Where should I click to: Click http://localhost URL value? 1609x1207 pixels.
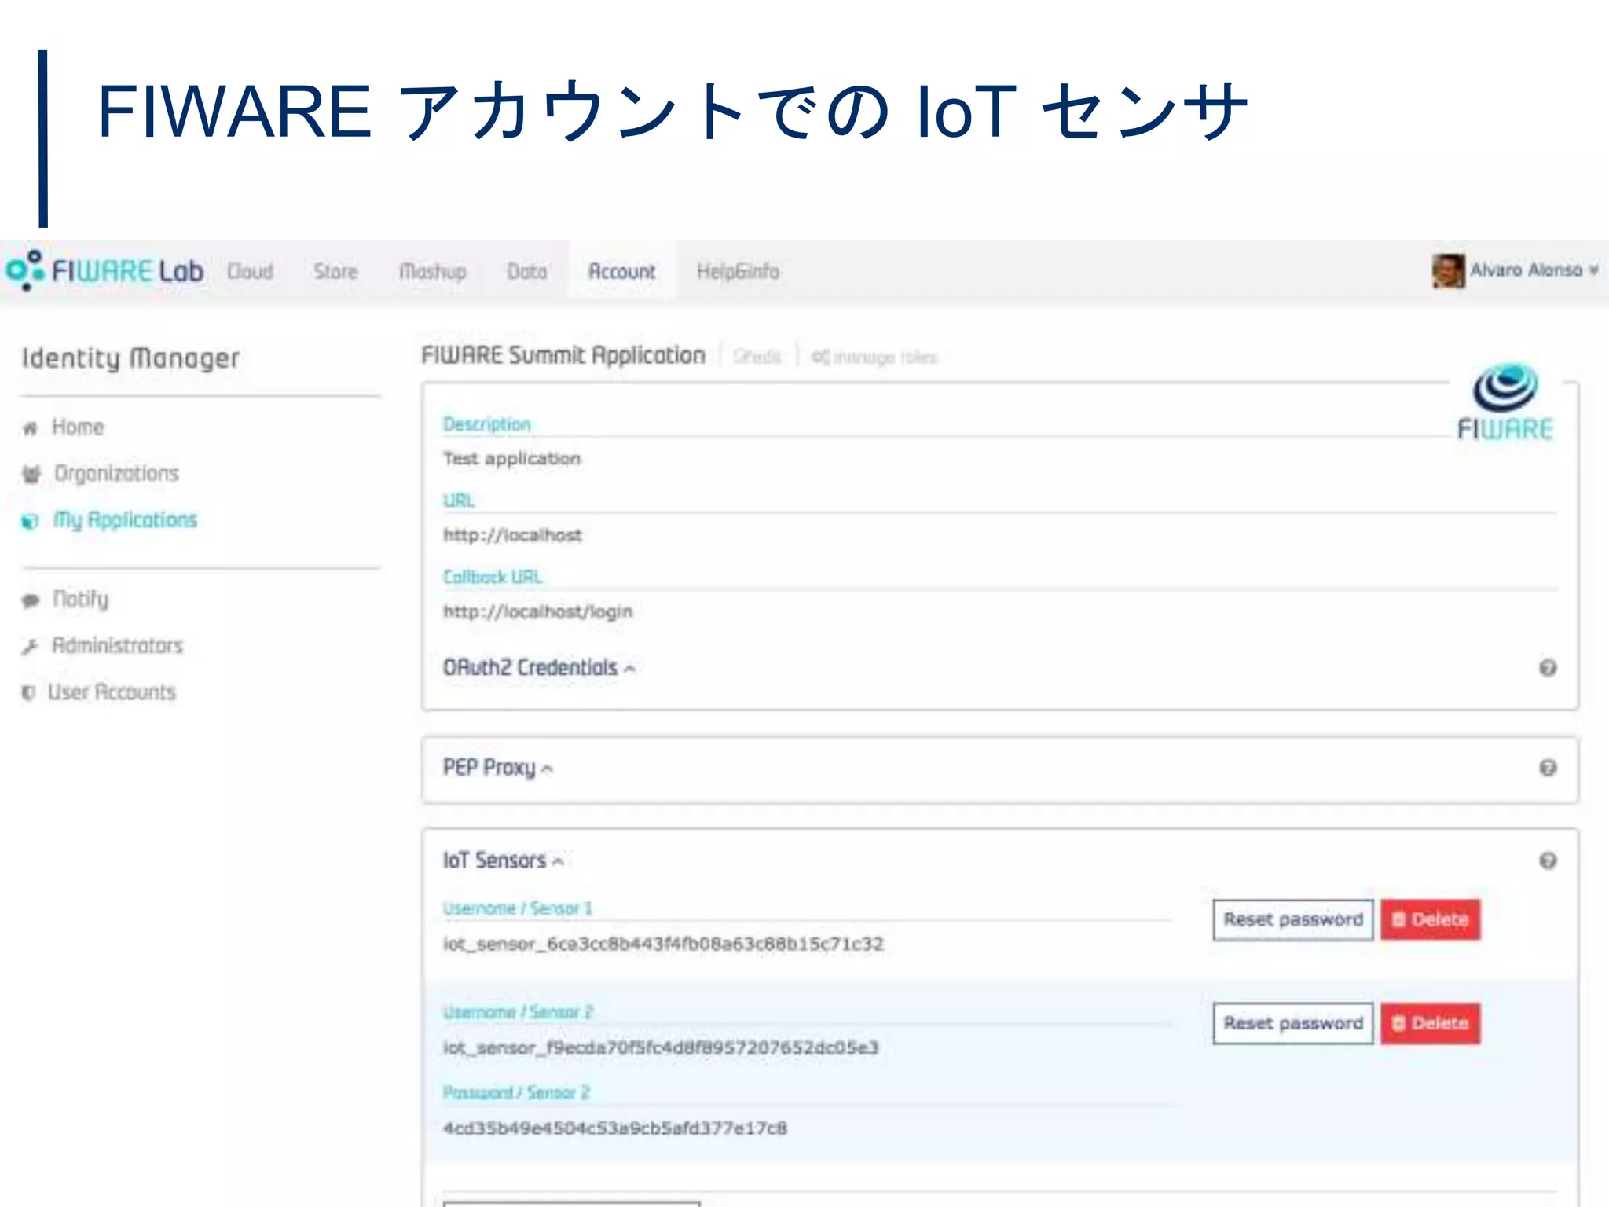click(512, 535)
